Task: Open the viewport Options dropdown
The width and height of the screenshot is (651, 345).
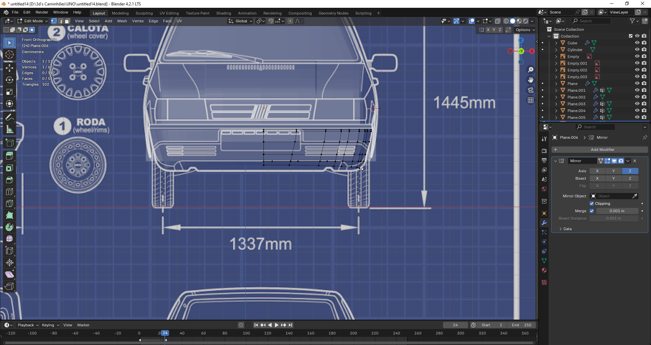Action: (525, 30)
